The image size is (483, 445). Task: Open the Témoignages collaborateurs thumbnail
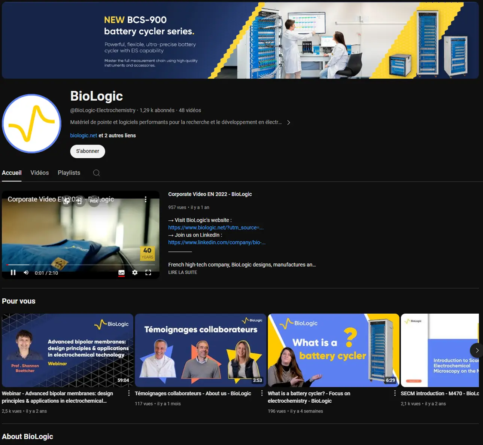[201, 350]
